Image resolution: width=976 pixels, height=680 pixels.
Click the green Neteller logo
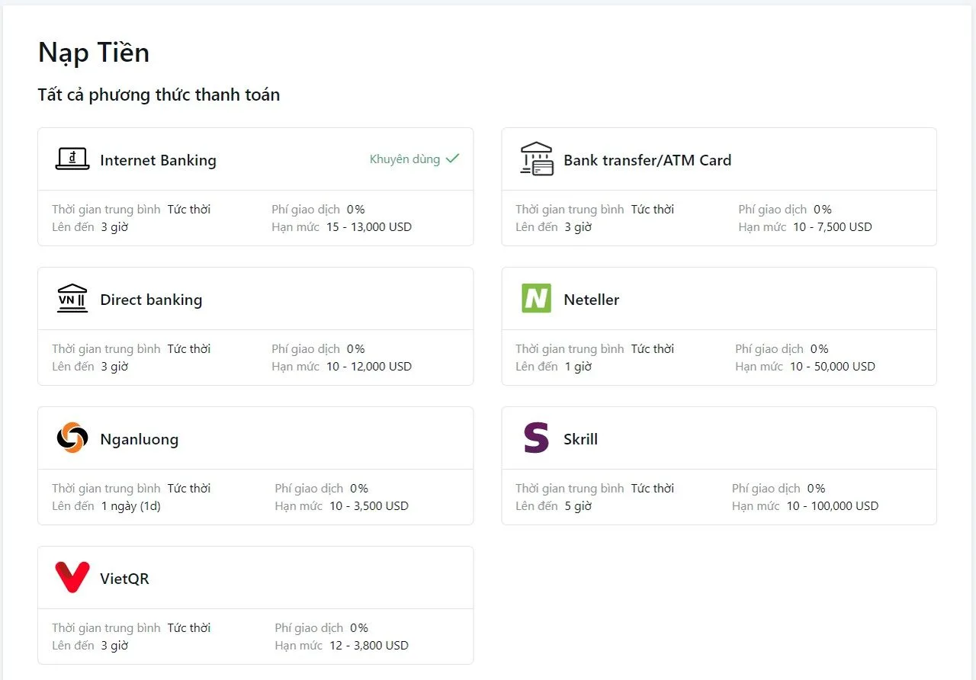pyautogui.click(x=536, y=299)
